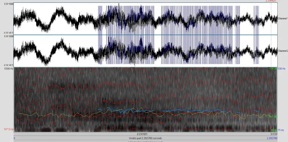Click the Channel 1 label

coord(283,19)
